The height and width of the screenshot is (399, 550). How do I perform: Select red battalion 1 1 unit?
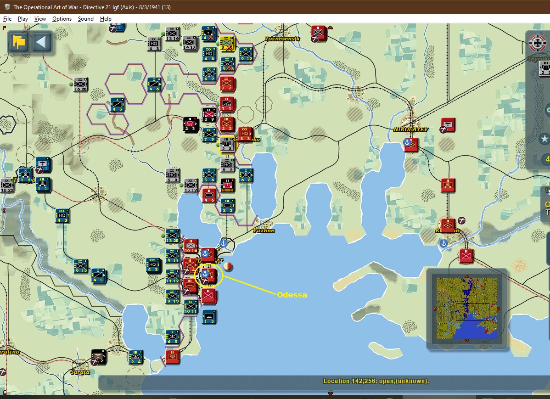[x=227, y=104]
